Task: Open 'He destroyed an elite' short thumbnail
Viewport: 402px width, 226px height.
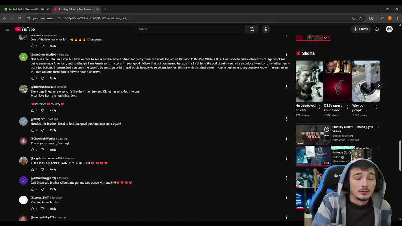Action: point(309,81)
